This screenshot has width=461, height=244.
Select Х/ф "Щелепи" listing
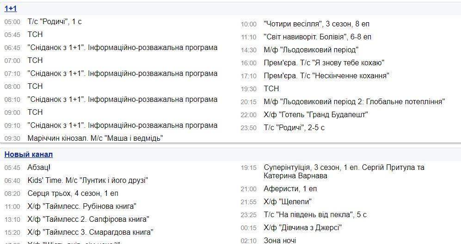click(x=288, y=201)
